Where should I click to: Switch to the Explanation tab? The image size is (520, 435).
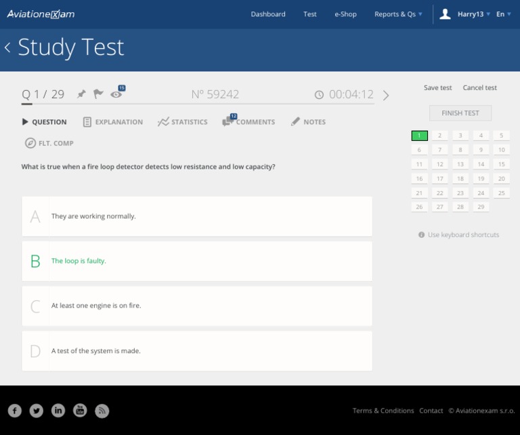point(112,122)
